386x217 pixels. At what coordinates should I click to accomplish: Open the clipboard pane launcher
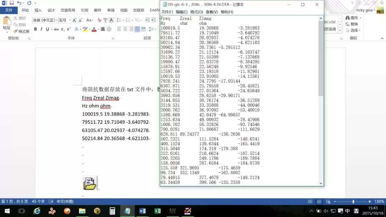(29, 39)
